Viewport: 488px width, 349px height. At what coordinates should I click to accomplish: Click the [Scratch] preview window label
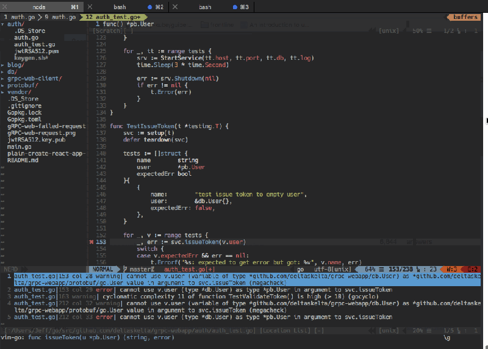click(x=107, y=31)
